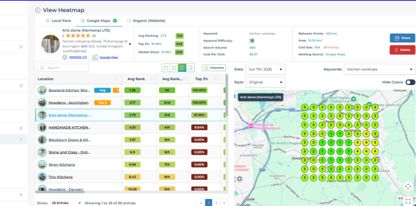Select the fourth right-panel layout icon

pos(190,68)
